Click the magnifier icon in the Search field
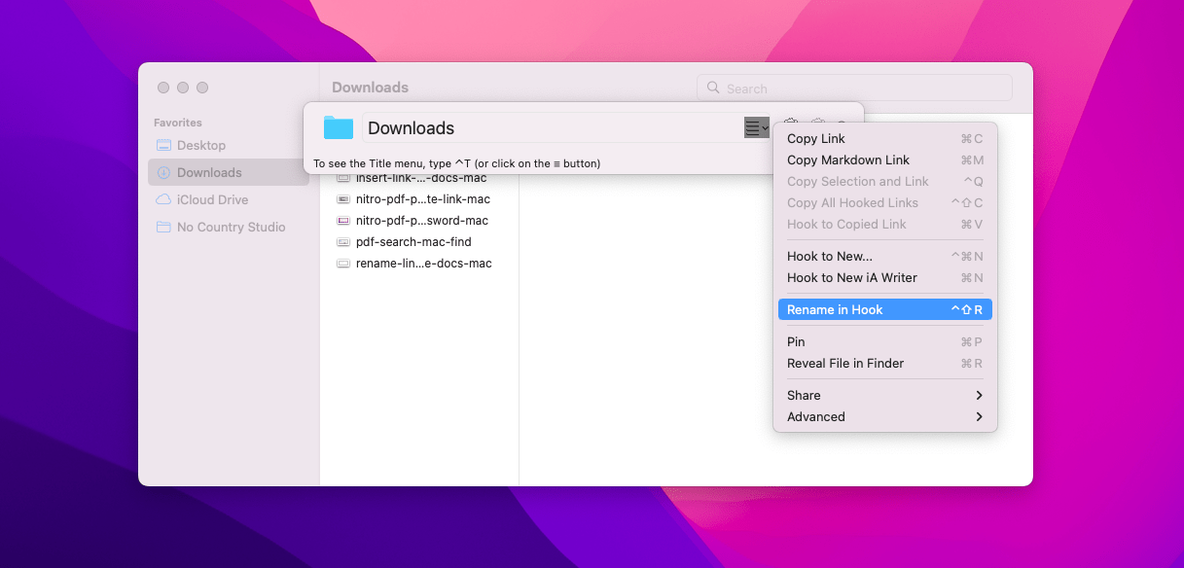 pyautogui.click(x=713, y=88)
